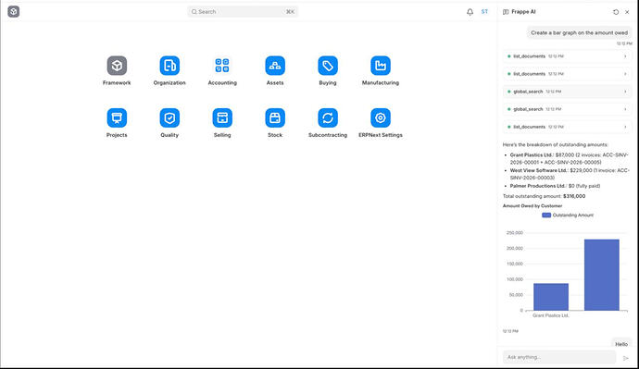Click the 100,000 axis label
The image size is (639, 369).
514,279
